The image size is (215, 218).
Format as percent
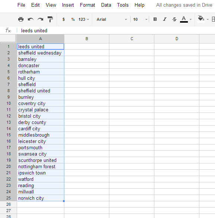click(x=73, y=19)
